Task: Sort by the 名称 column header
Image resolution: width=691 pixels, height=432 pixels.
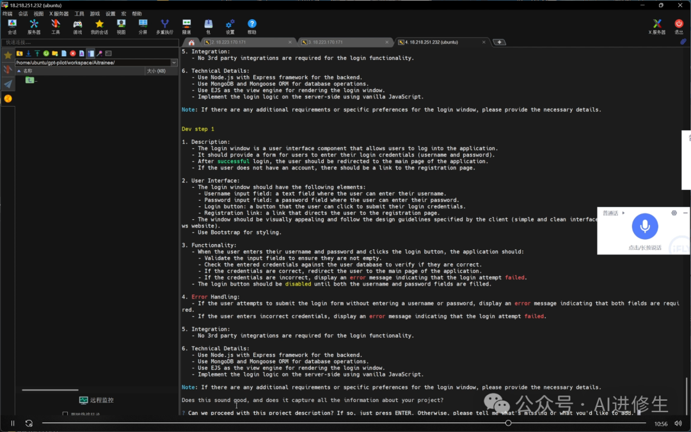Action: [79, 70]
